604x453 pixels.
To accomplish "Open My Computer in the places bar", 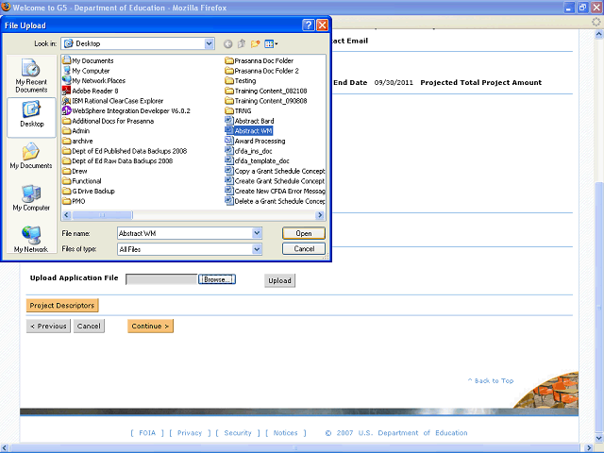I will click(x=31, y=197).
